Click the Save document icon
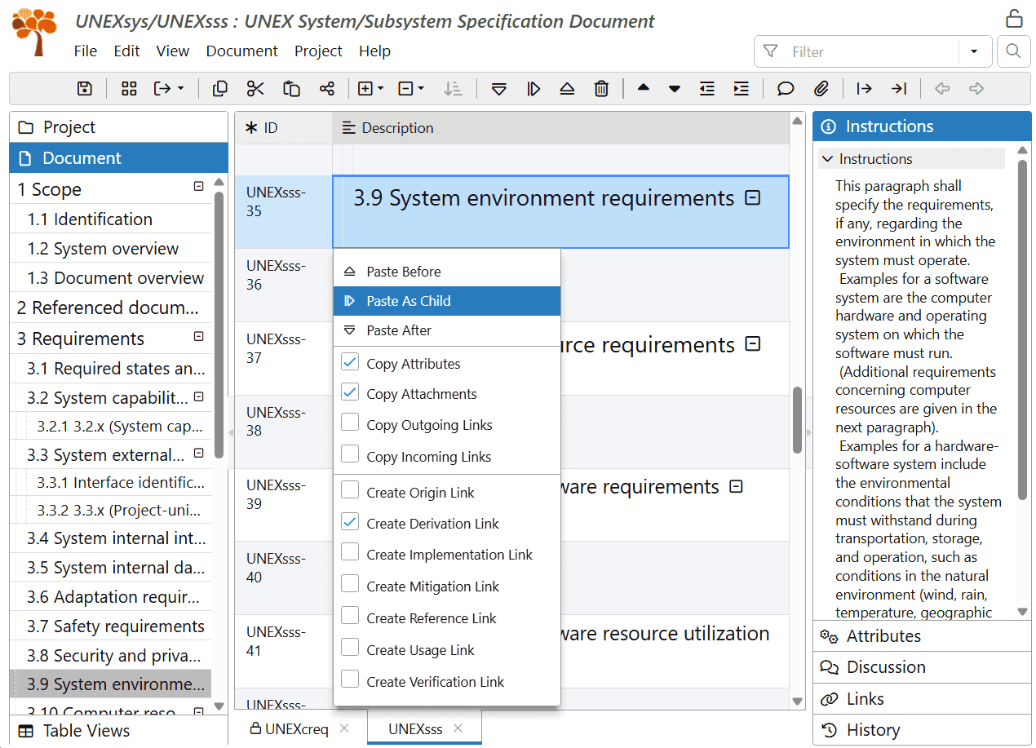Image resolution: width=1036 pixels, height=748 pixels. (84, 88)
